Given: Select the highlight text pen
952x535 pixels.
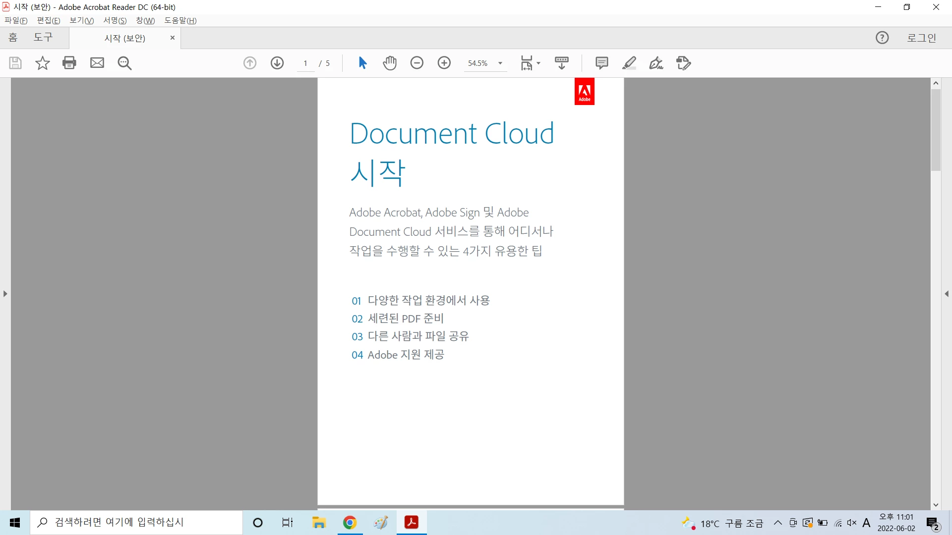Looking at the screenshot, I should [629, 63].
